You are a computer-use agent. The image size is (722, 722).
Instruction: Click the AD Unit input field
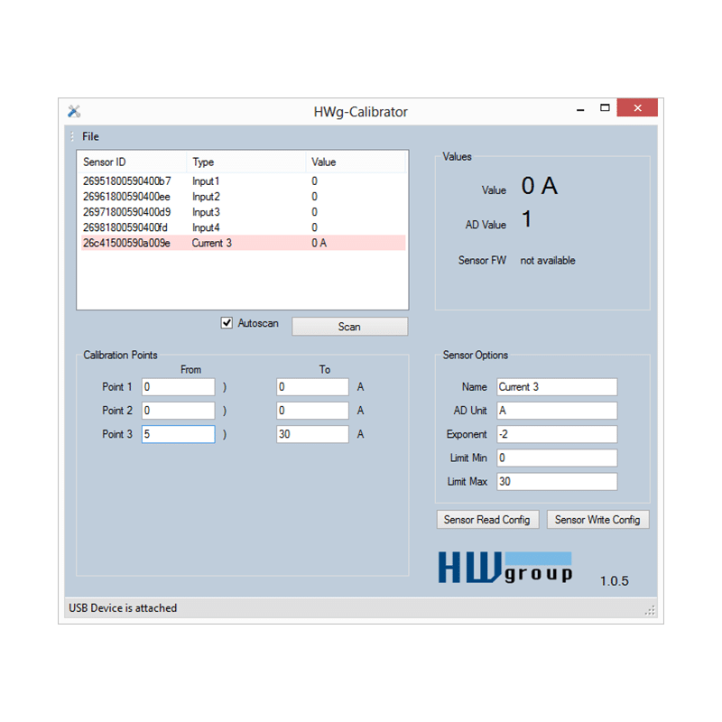(557, 411)
